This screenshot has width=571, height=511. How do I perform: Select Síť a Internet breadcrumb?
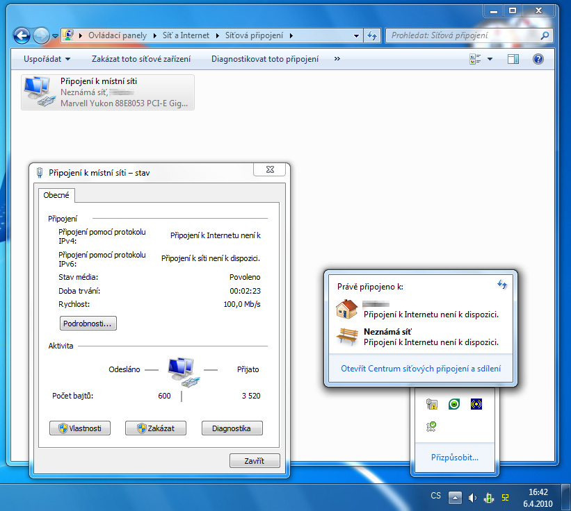(x=186, y=35)
